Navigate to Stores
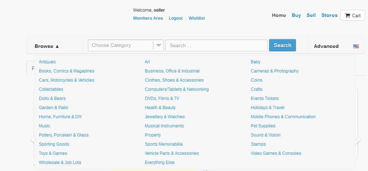 [329, 15]
